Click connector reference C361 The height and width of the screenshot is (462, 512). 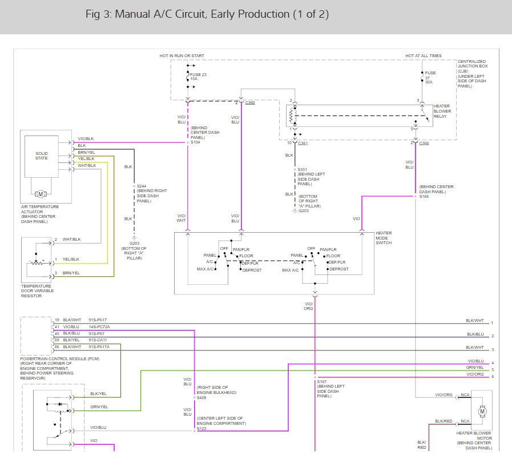point(303,144)
